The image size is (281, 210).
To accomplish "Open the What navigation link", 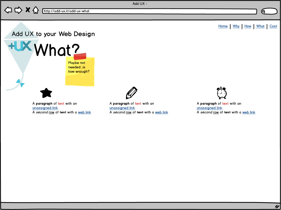I will coord(260,26).
